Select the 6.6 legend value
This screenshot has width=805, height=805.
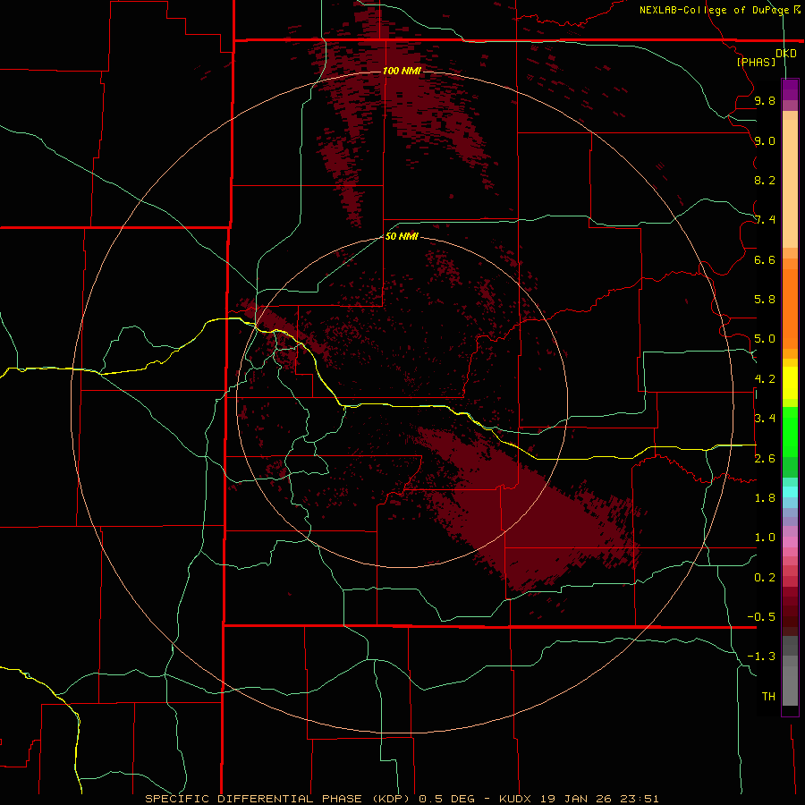(765, 259)
